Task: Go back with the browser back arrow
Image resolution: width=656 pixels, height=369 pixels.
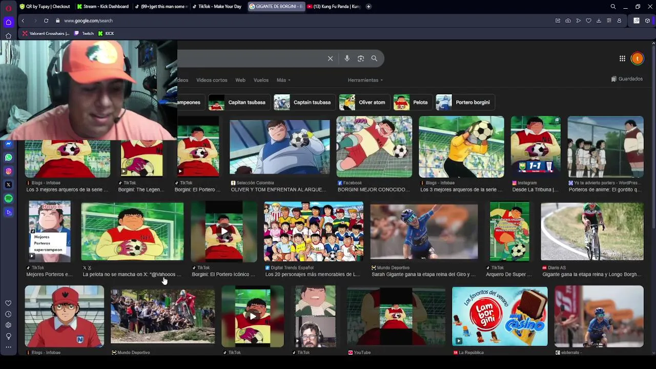Action: (23, 20)
